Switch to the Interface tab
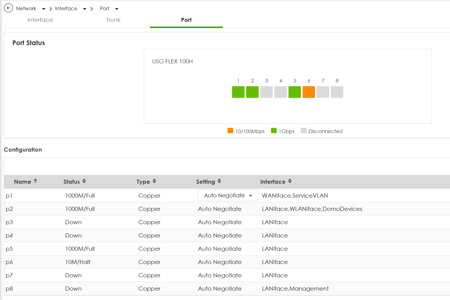Viewport: 450px width, 300px height. pyautogui.click(x=40, y=20)
